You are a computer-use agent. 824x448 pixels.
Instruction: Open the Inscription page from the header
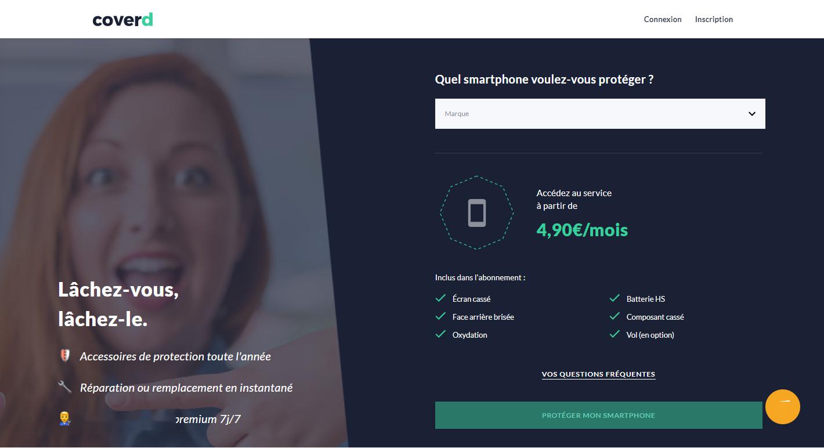click(x=714, y=19)
